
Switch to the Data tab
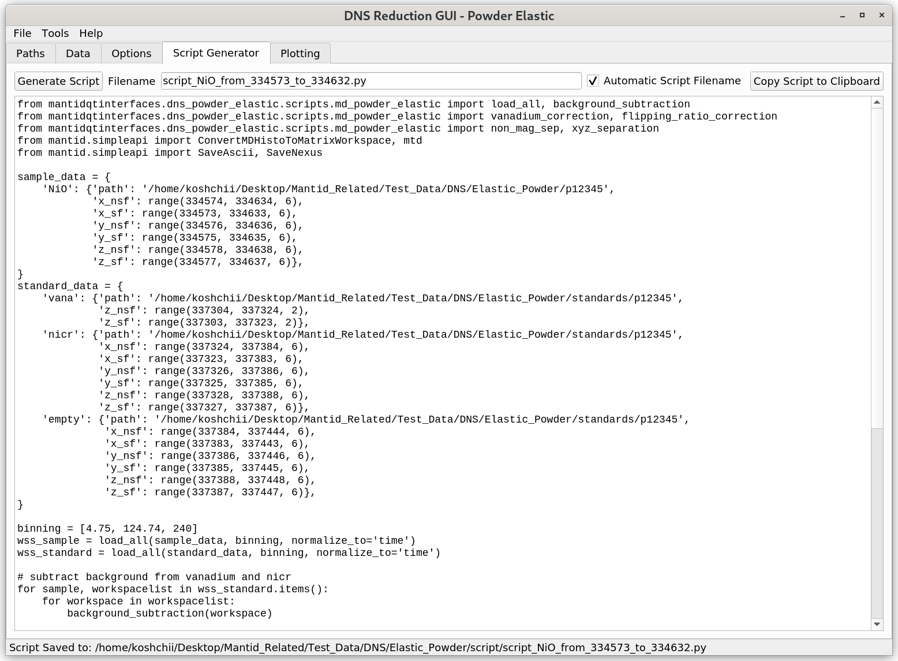coord(78,54)
